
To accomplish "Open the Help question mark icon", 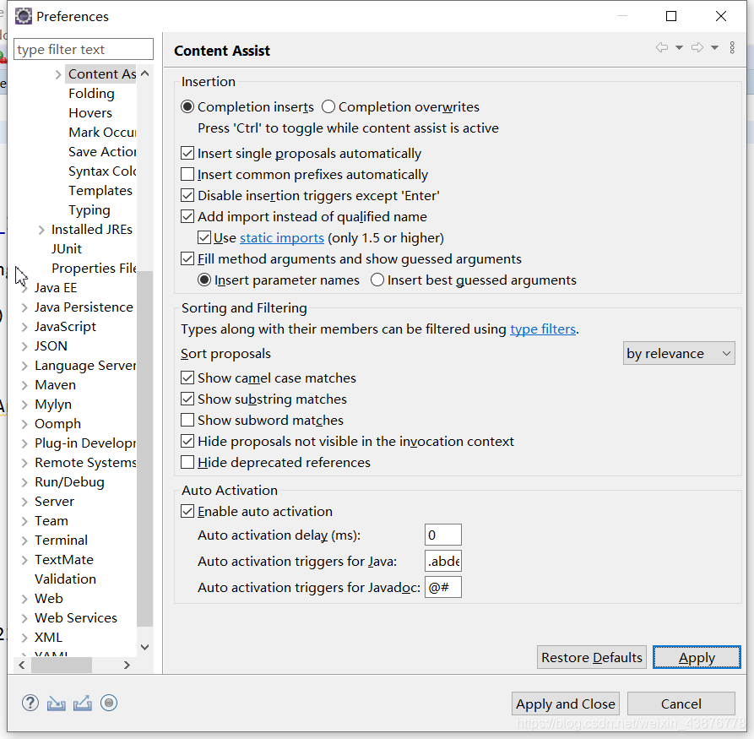I will pyautogui.click(x=30, y=703).
